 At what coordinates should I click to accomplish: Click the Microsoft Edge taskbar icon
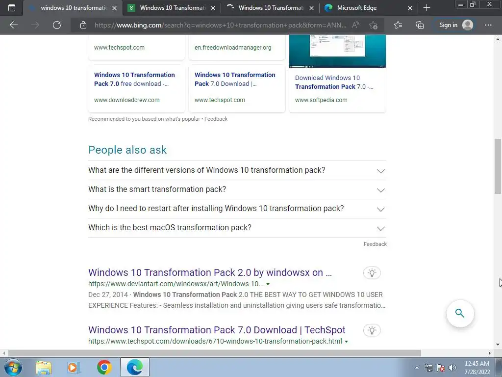(135, 367)
